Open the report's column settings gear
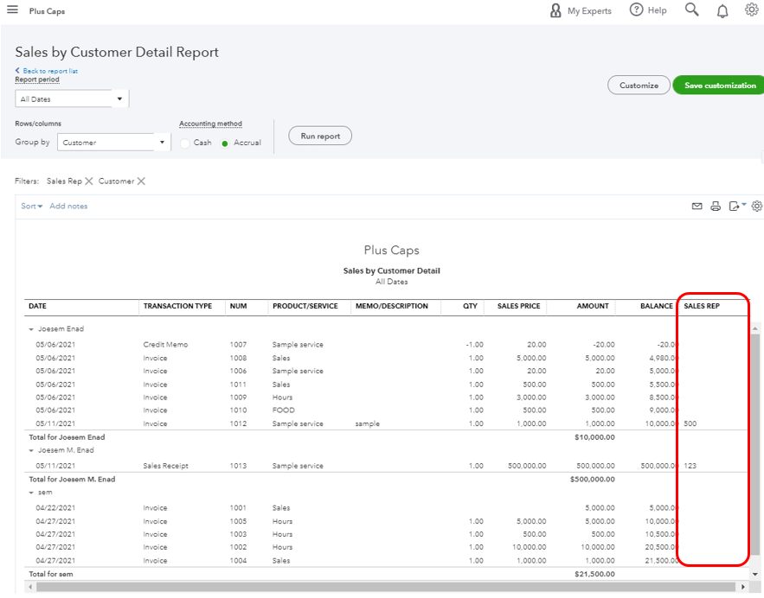 pos(756,206)
